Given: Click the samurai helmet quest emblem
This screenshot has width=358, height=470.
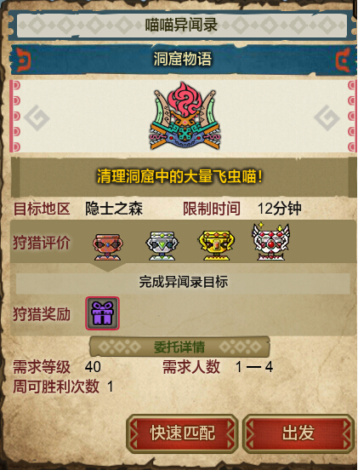Looking at the screenshot, I should click(x=185, y=117).
